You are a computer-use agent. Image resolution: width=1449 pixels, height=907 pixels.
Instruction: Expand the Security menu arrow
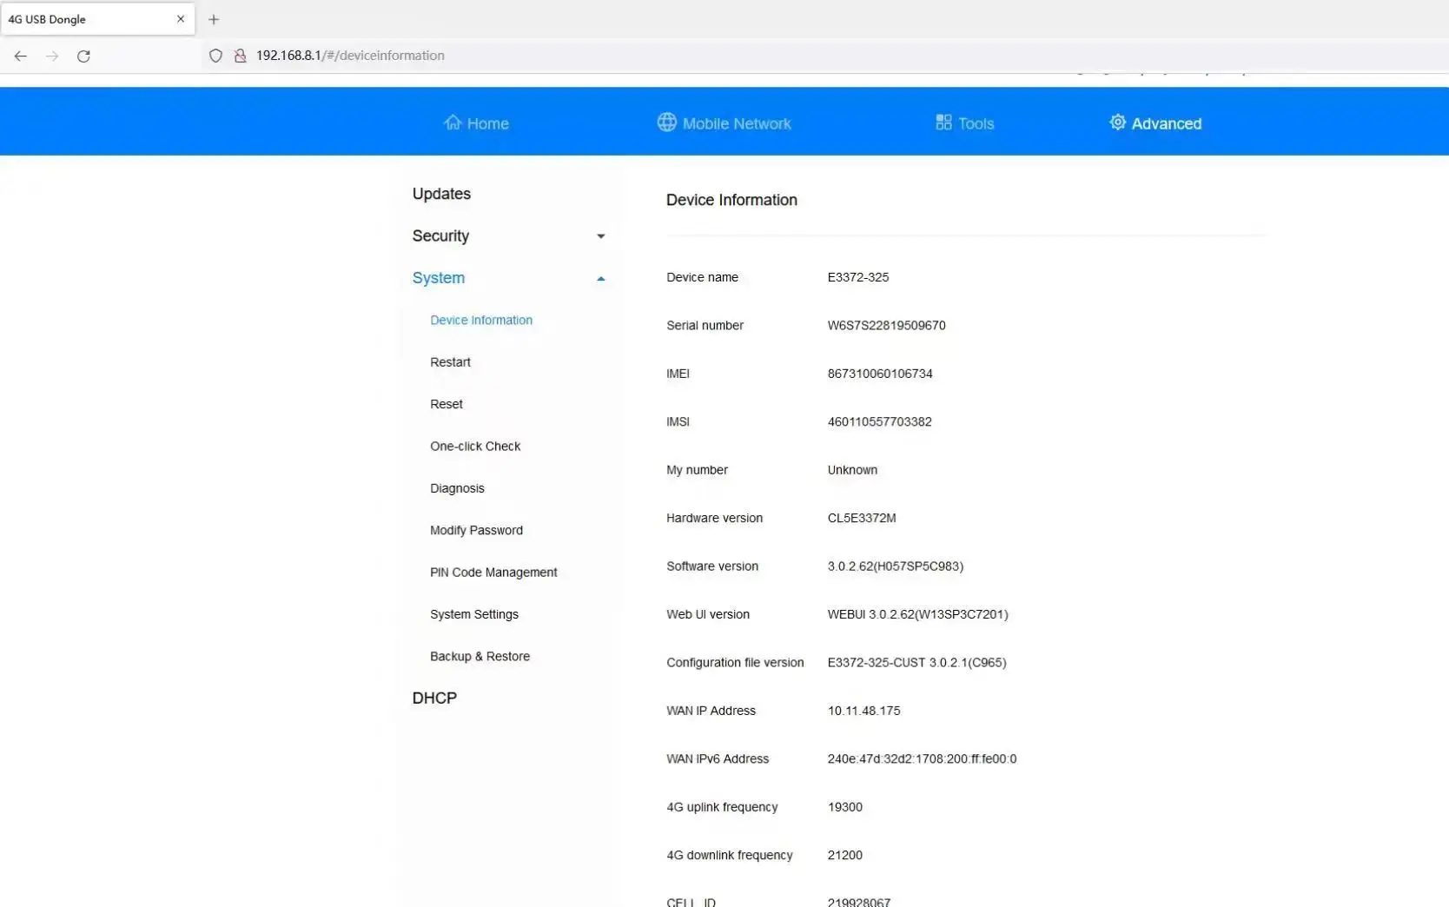click(600, 236)
